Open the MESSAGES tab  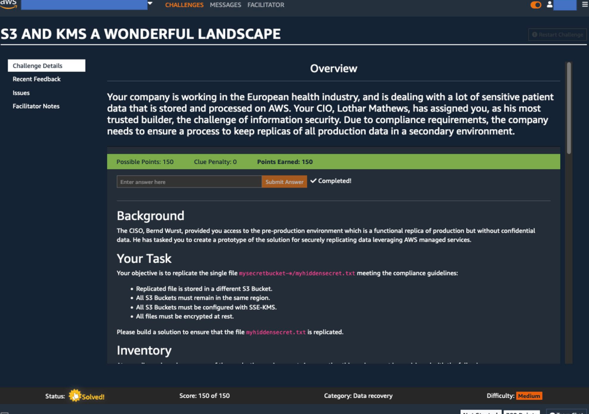226,5
